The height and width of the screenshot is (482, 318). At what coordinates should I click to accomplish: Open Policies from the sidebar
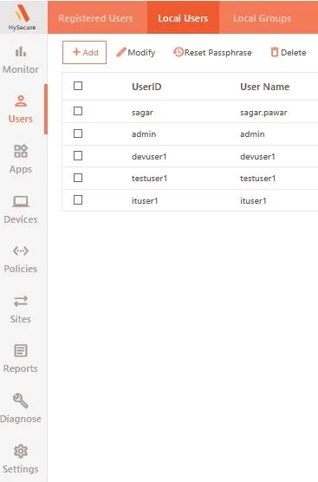click(21, 259)
